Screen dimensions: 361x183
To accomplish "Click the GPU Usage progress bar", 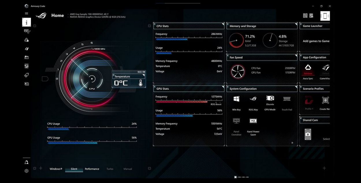I will click(x=92, y=142).
